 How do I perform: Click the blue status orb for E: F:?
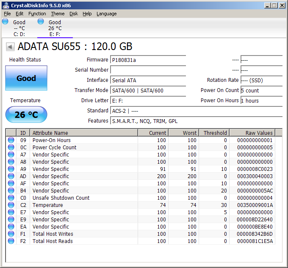coord(41,21)
